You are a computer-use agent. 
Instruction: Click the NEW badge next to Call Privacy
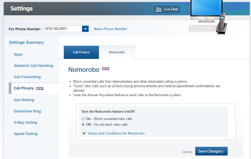point(40,88)
